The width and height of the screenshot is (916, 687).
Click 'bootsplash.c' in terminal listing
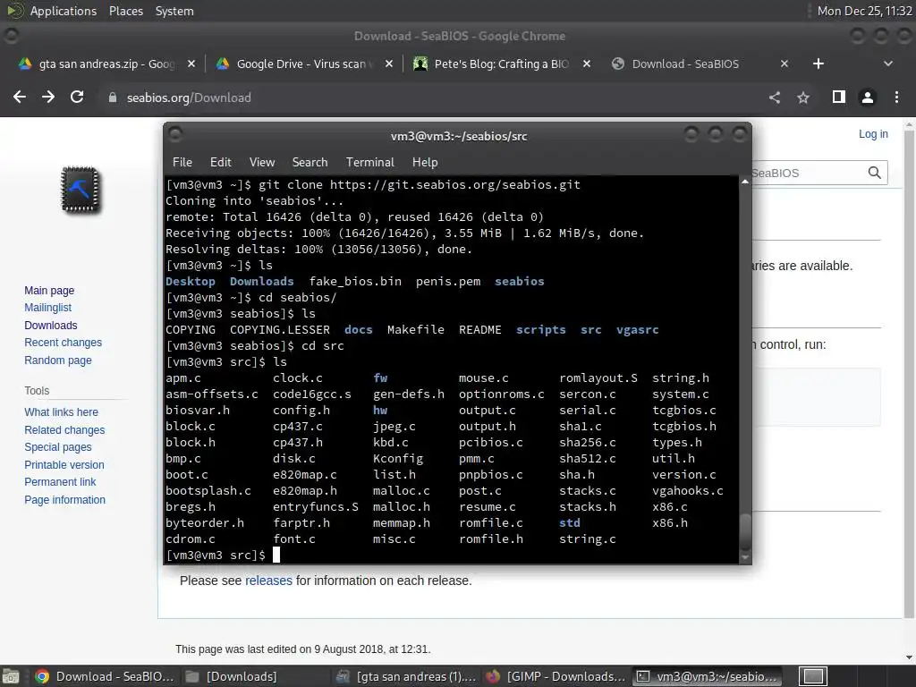(x=208, y=491)
